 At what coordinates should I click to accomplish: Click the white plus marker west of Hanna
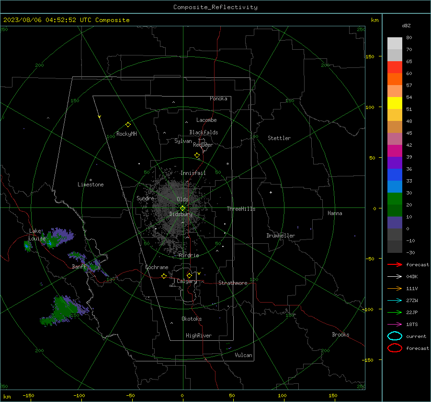tap(271, 192)
